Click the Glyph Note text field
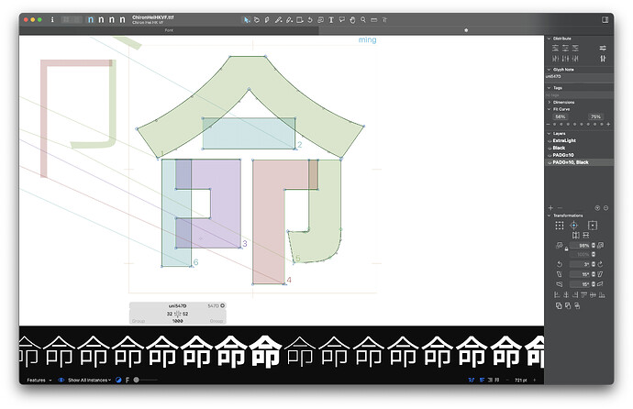633x409 pixels. [578, 76]
